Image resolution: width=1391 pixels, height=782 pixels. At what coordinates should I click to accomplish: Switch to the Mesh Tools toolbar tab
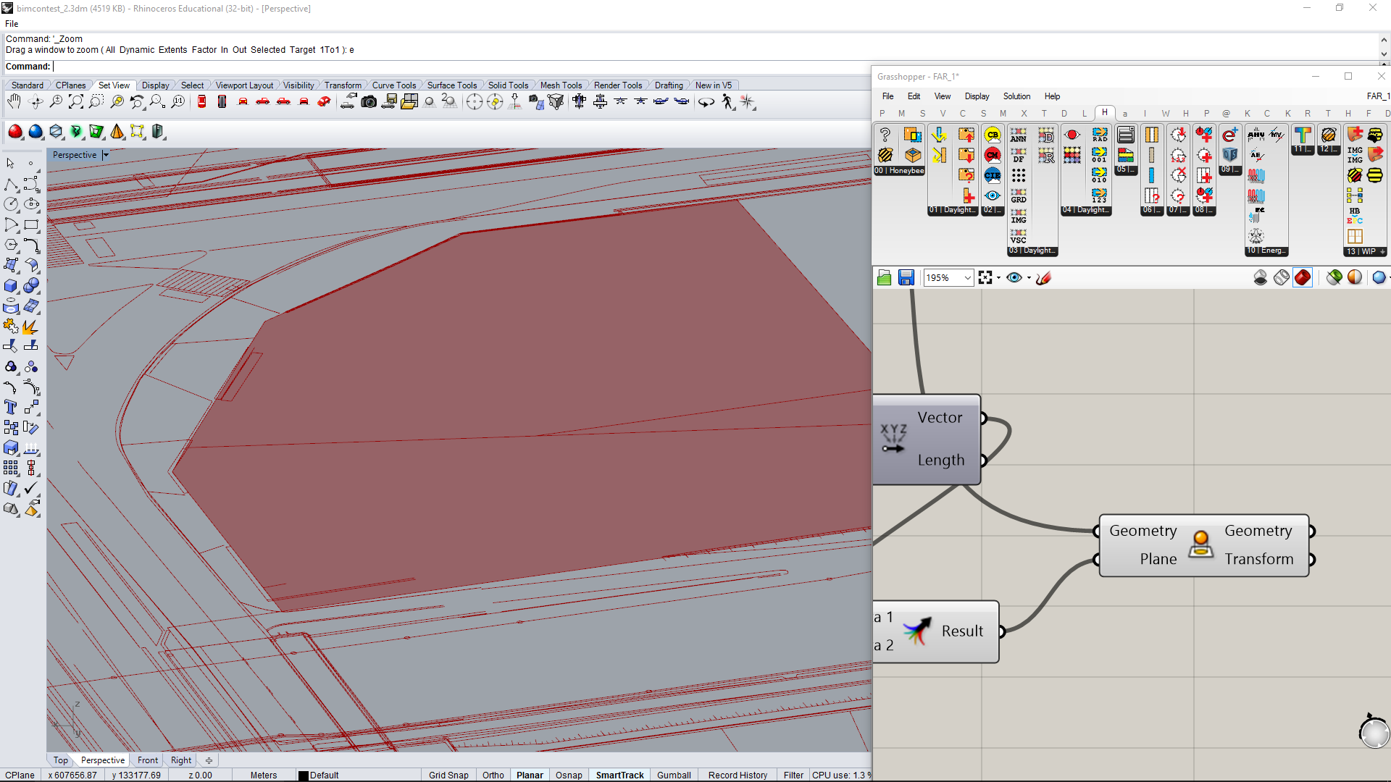[561, 85]
